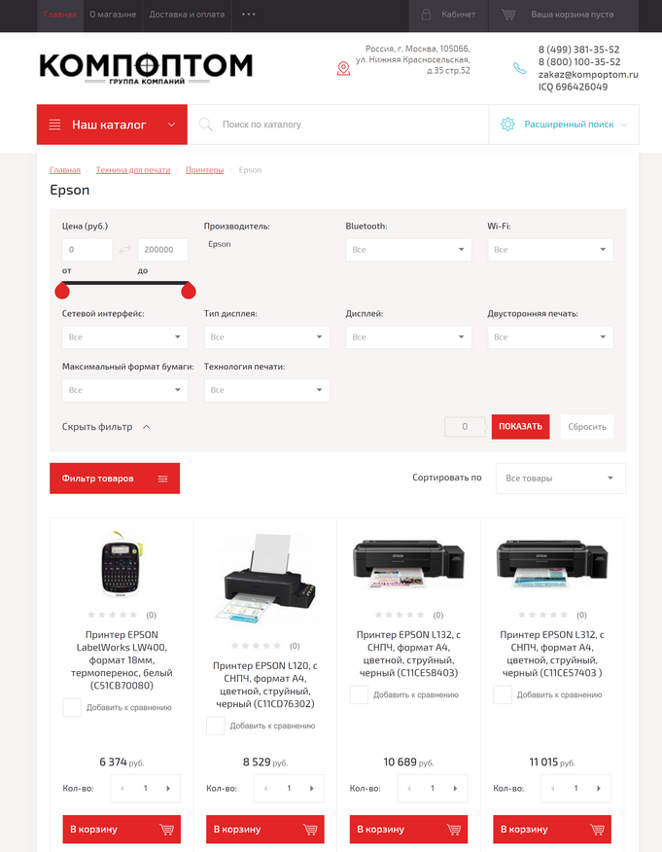Click the sliders icon on Фильтр товаров
The height and width of the screenshot is (852, 662).
tap(163, 479)
